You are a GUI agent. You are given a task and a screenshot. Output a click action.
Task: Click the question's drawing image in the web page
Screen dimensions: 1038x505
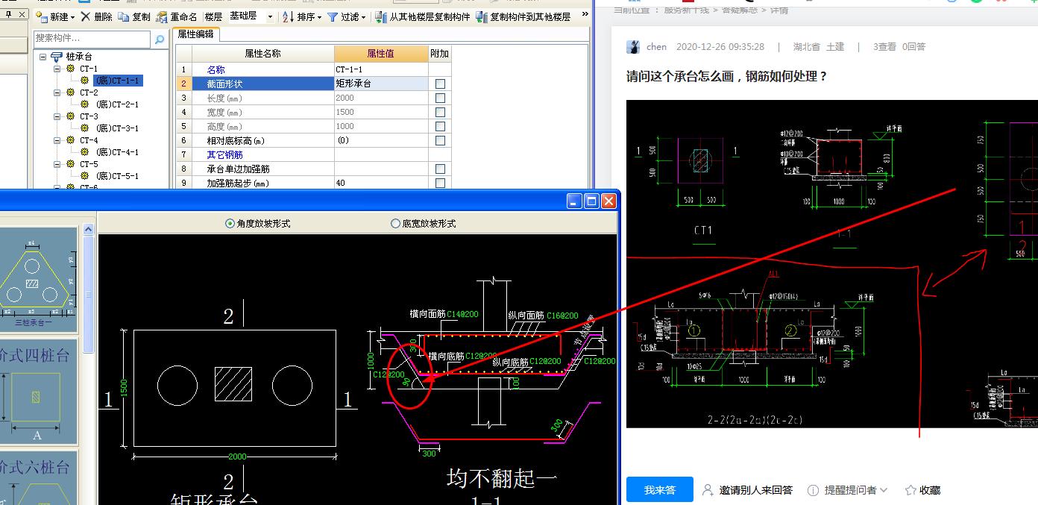coord(832,264)
